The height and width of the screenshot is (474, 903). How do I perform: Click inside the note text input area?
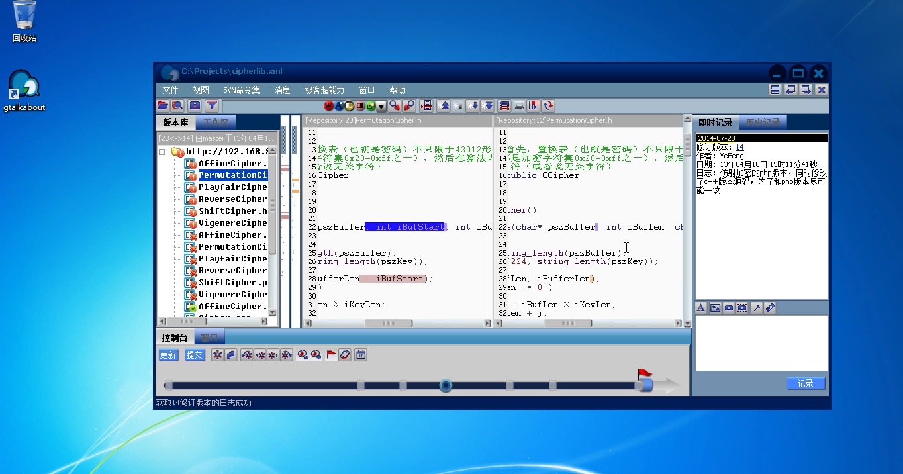point(761,343)
